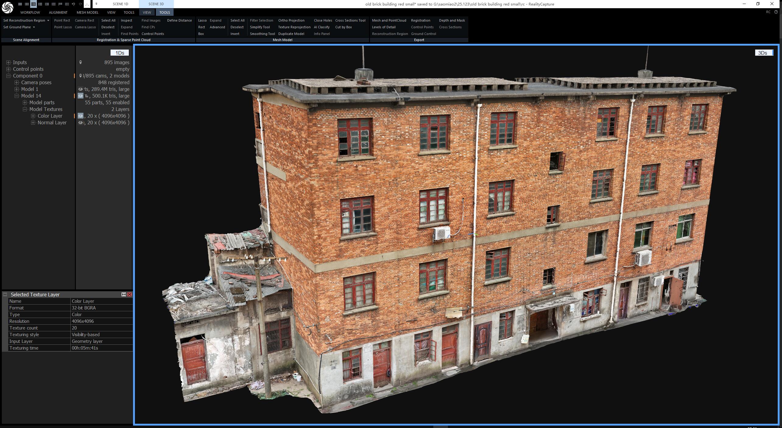This screenshot has height=428, width=782.
Task: Open the MESH MODEL ribbon tab
Action: point(87,12)
